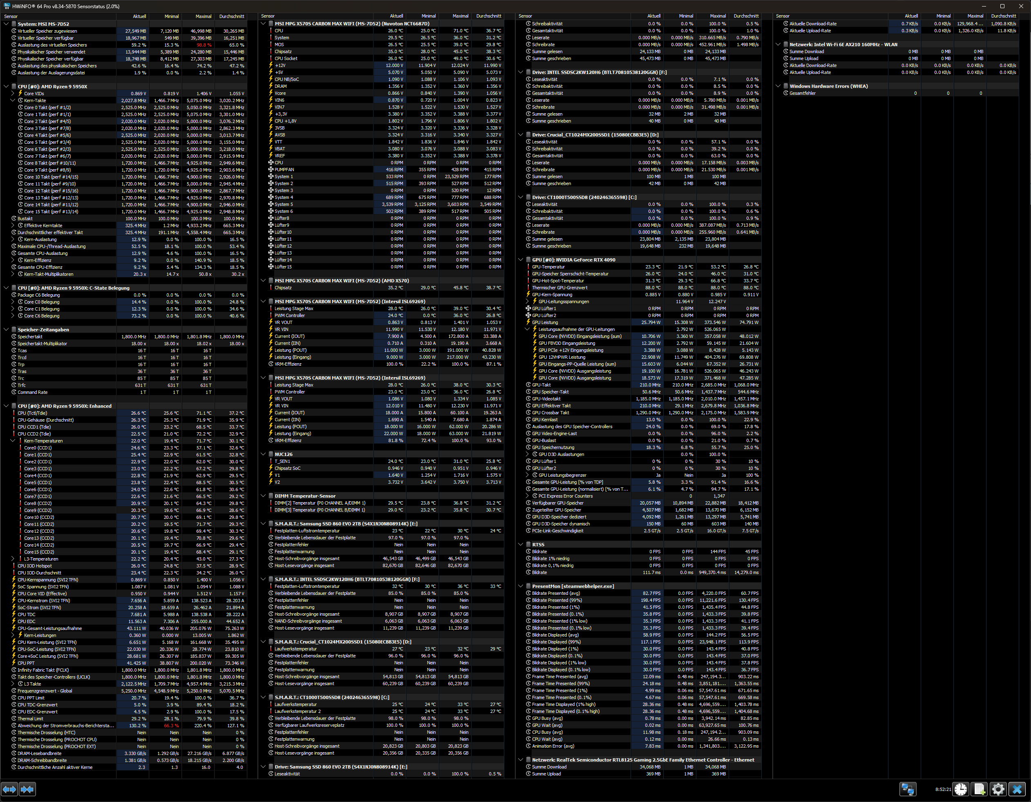Collapse the CPU [#0]: AMD Ryzen 9 5950X group
This screenshot has height=802, width=1031.
coord(6,86)
